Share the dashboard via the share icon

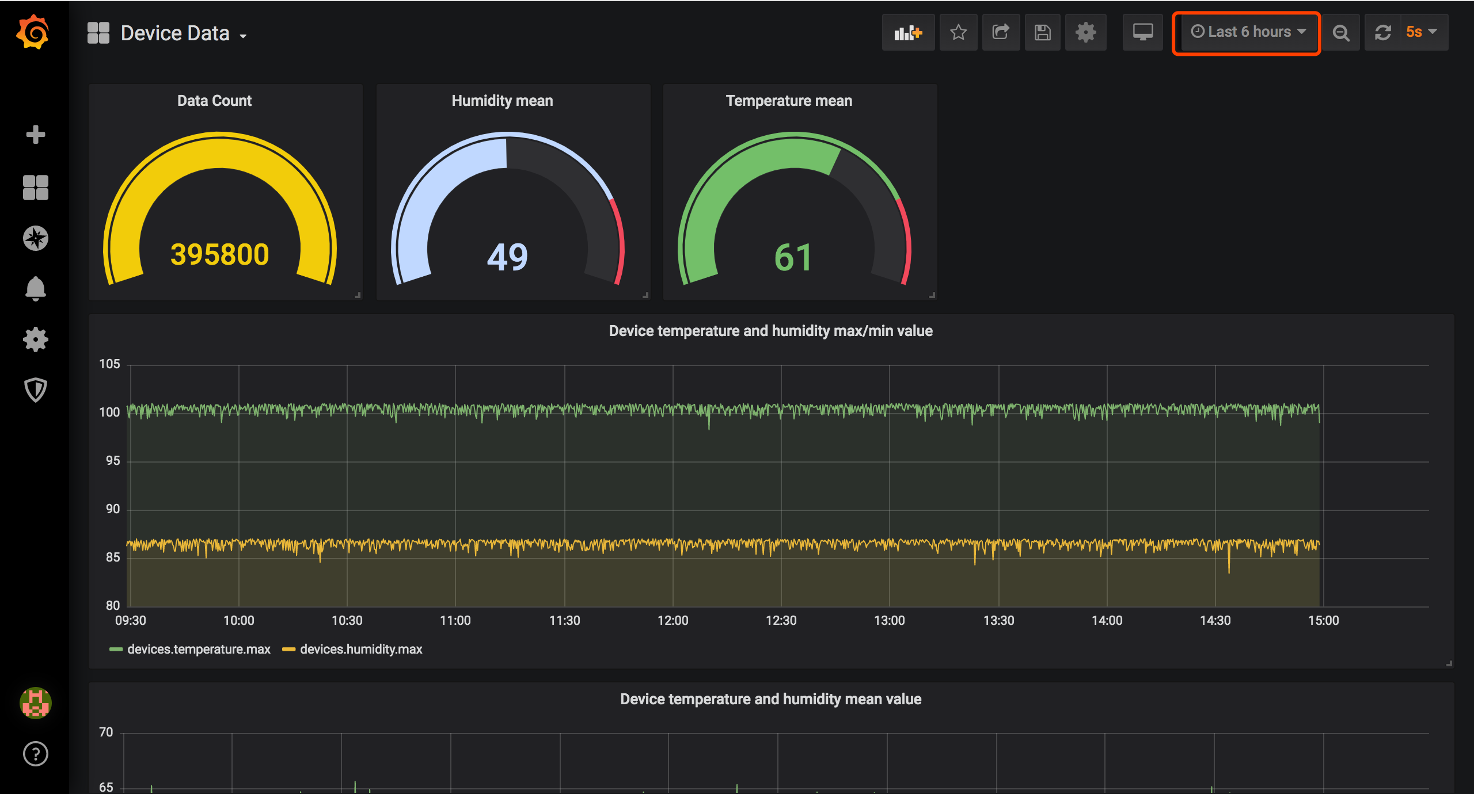(x=1000, y=32)
